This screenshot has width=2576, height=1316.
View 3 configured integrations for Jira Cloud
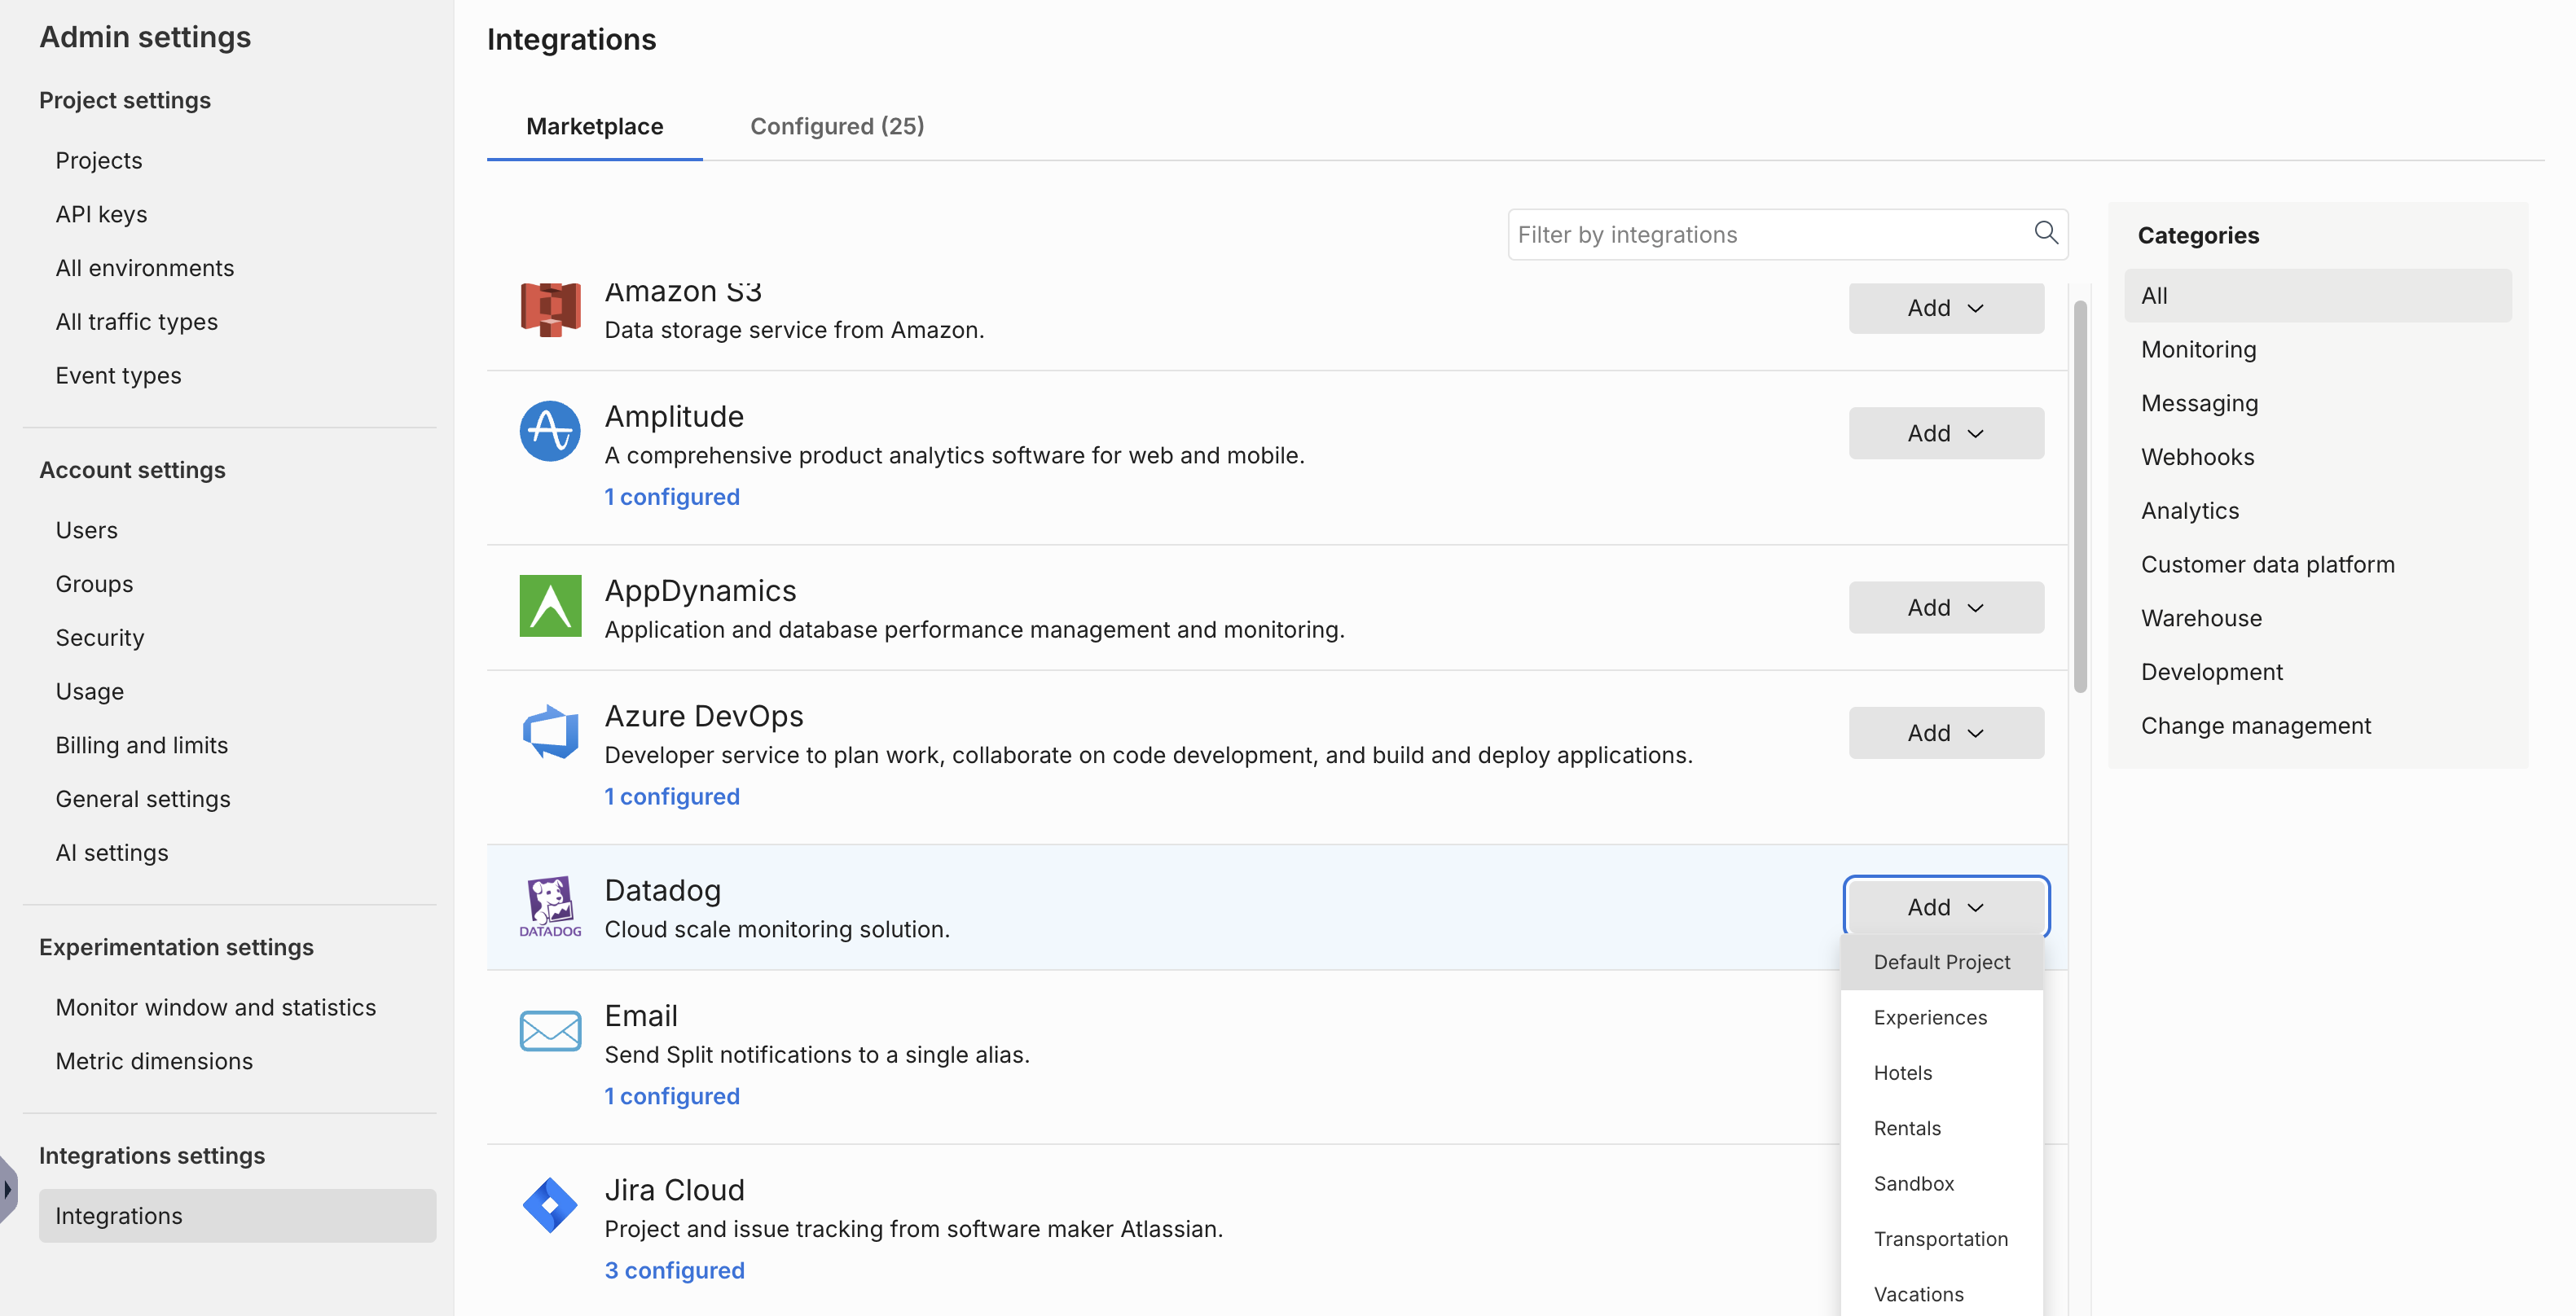(674, 1270)
